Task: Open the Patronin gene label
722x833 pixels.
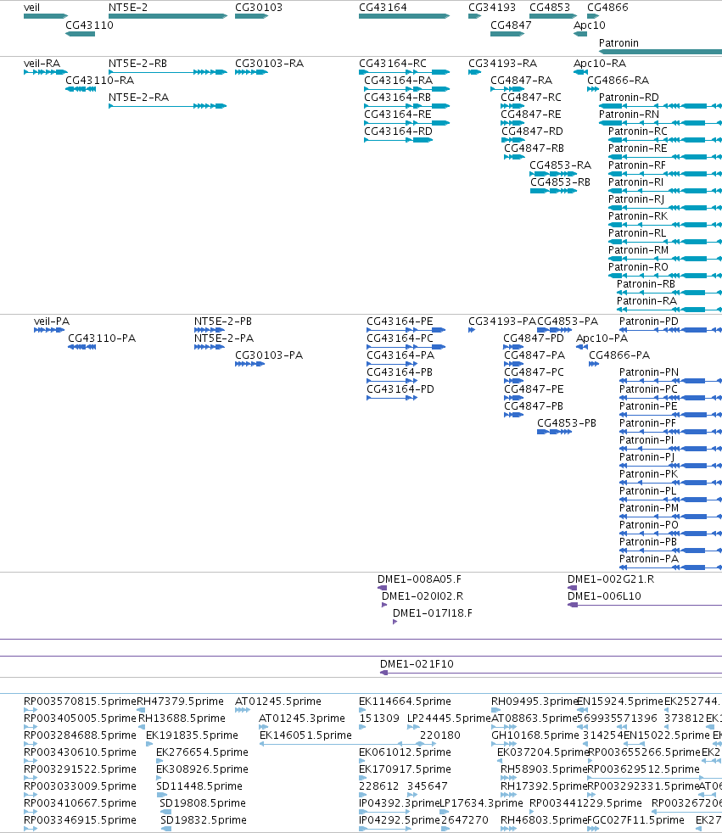Action: click(618, 43)
